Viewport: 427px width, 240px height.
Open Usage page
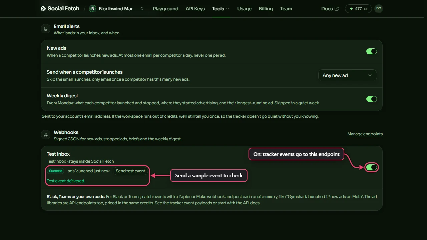tap(244, 9)
